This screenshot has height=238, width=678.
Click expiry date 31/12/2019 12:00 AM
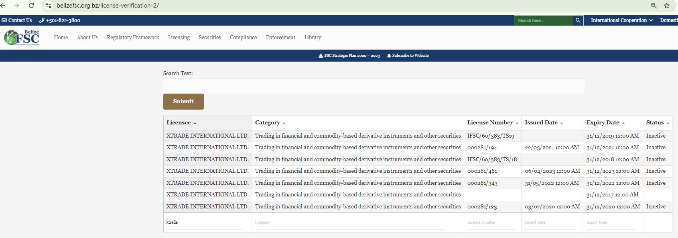point(613,136)
